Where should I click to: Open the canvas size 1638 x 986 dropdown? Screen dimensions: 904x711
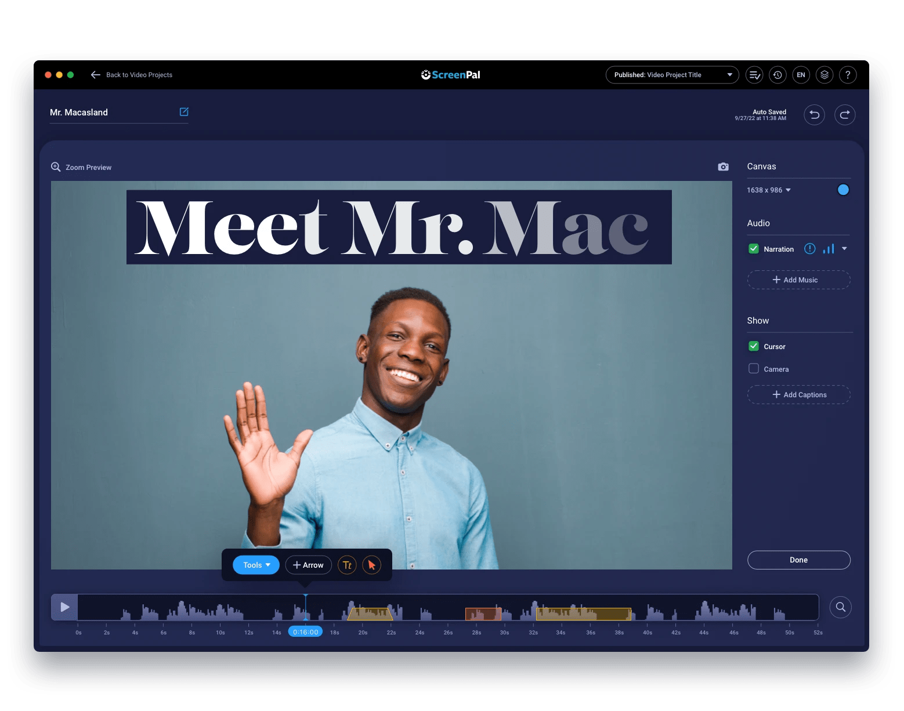click(x=769, y=190)
